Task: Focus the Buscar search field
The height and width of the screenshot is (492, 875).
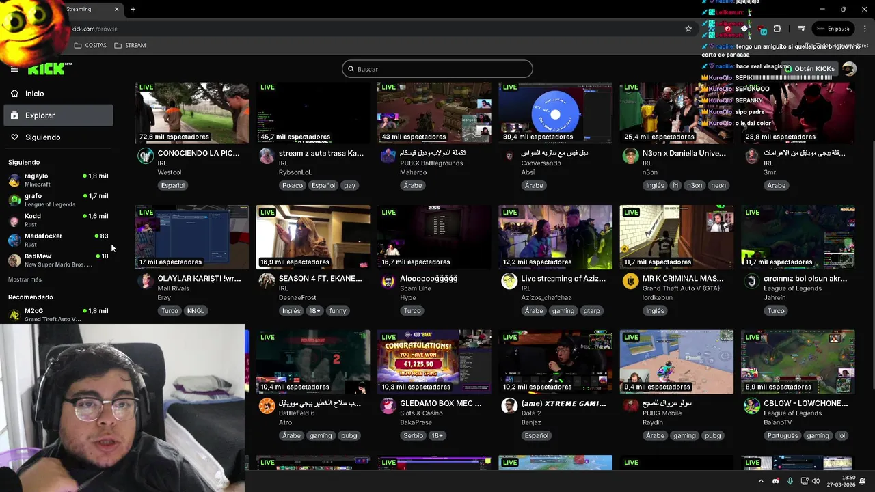Action: 437,69
